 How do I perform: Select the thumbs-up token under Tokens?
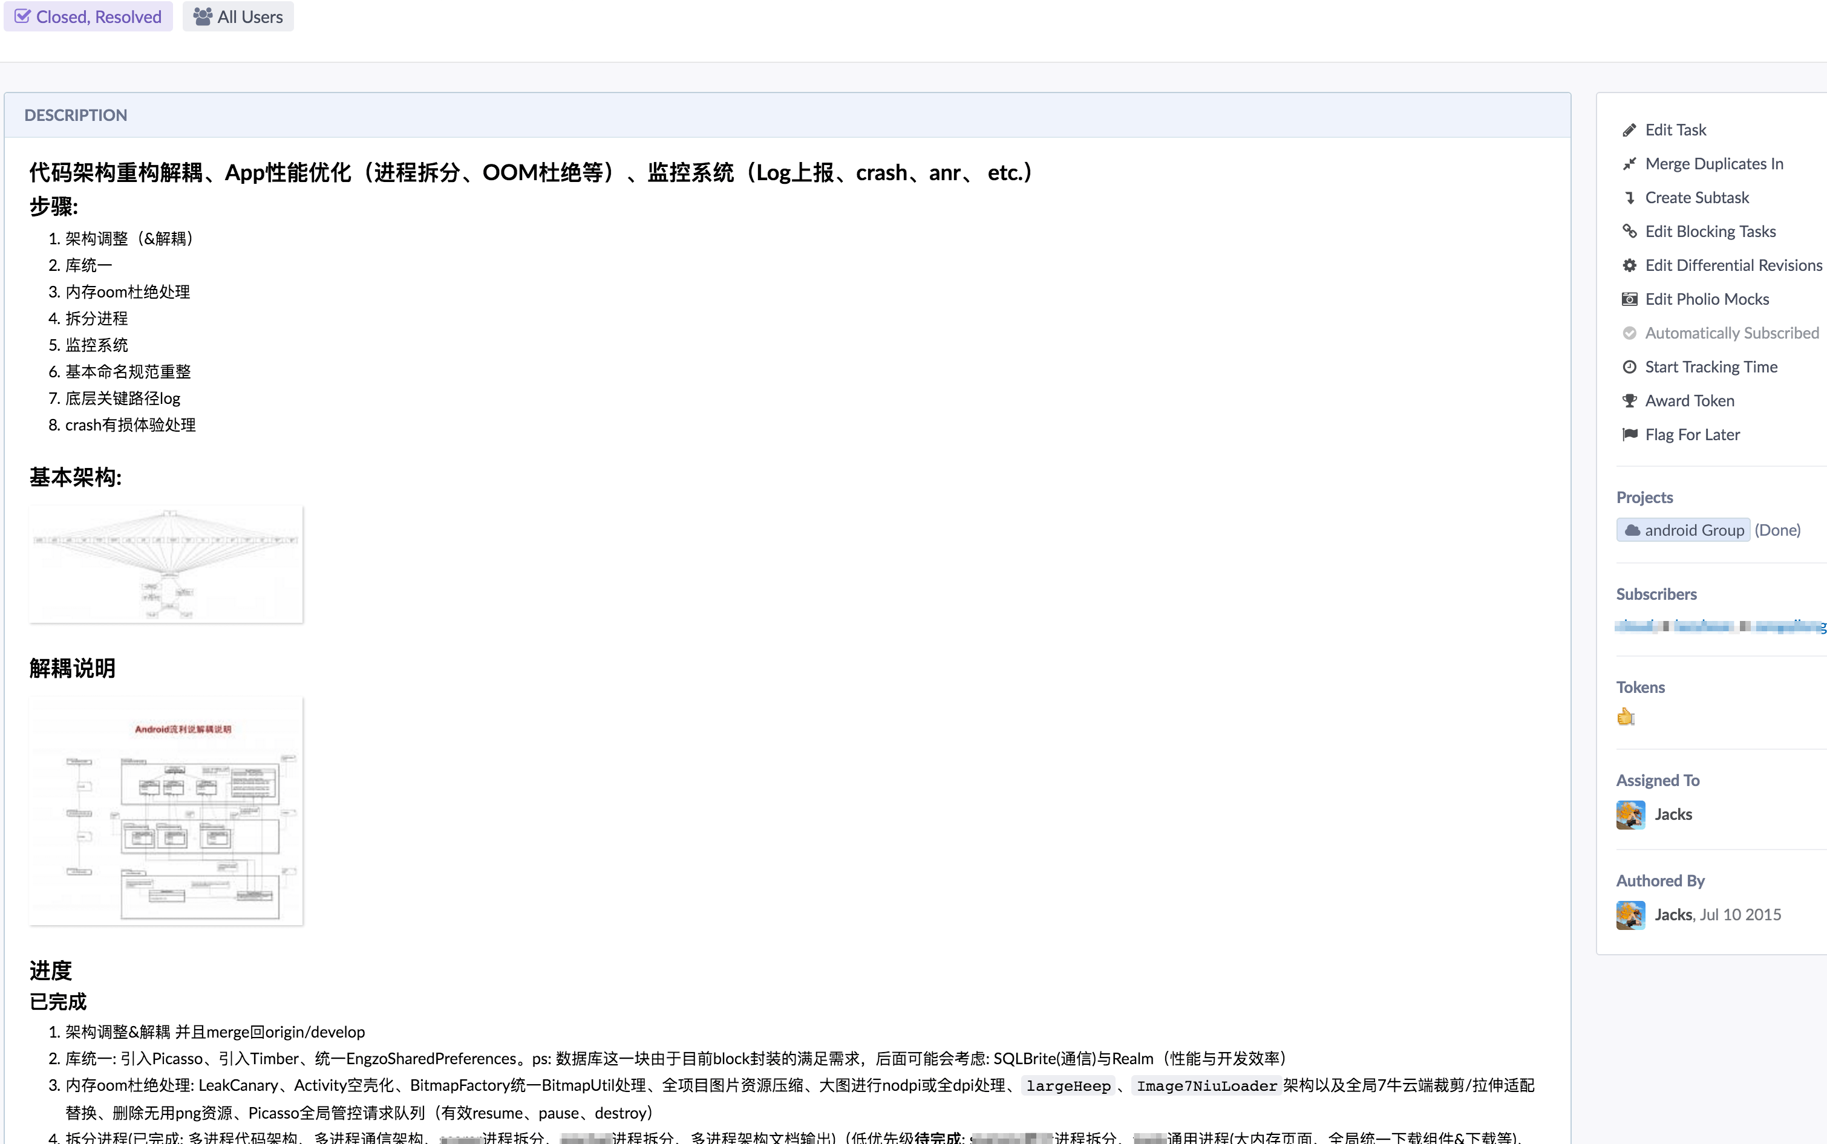point(1626,717)
